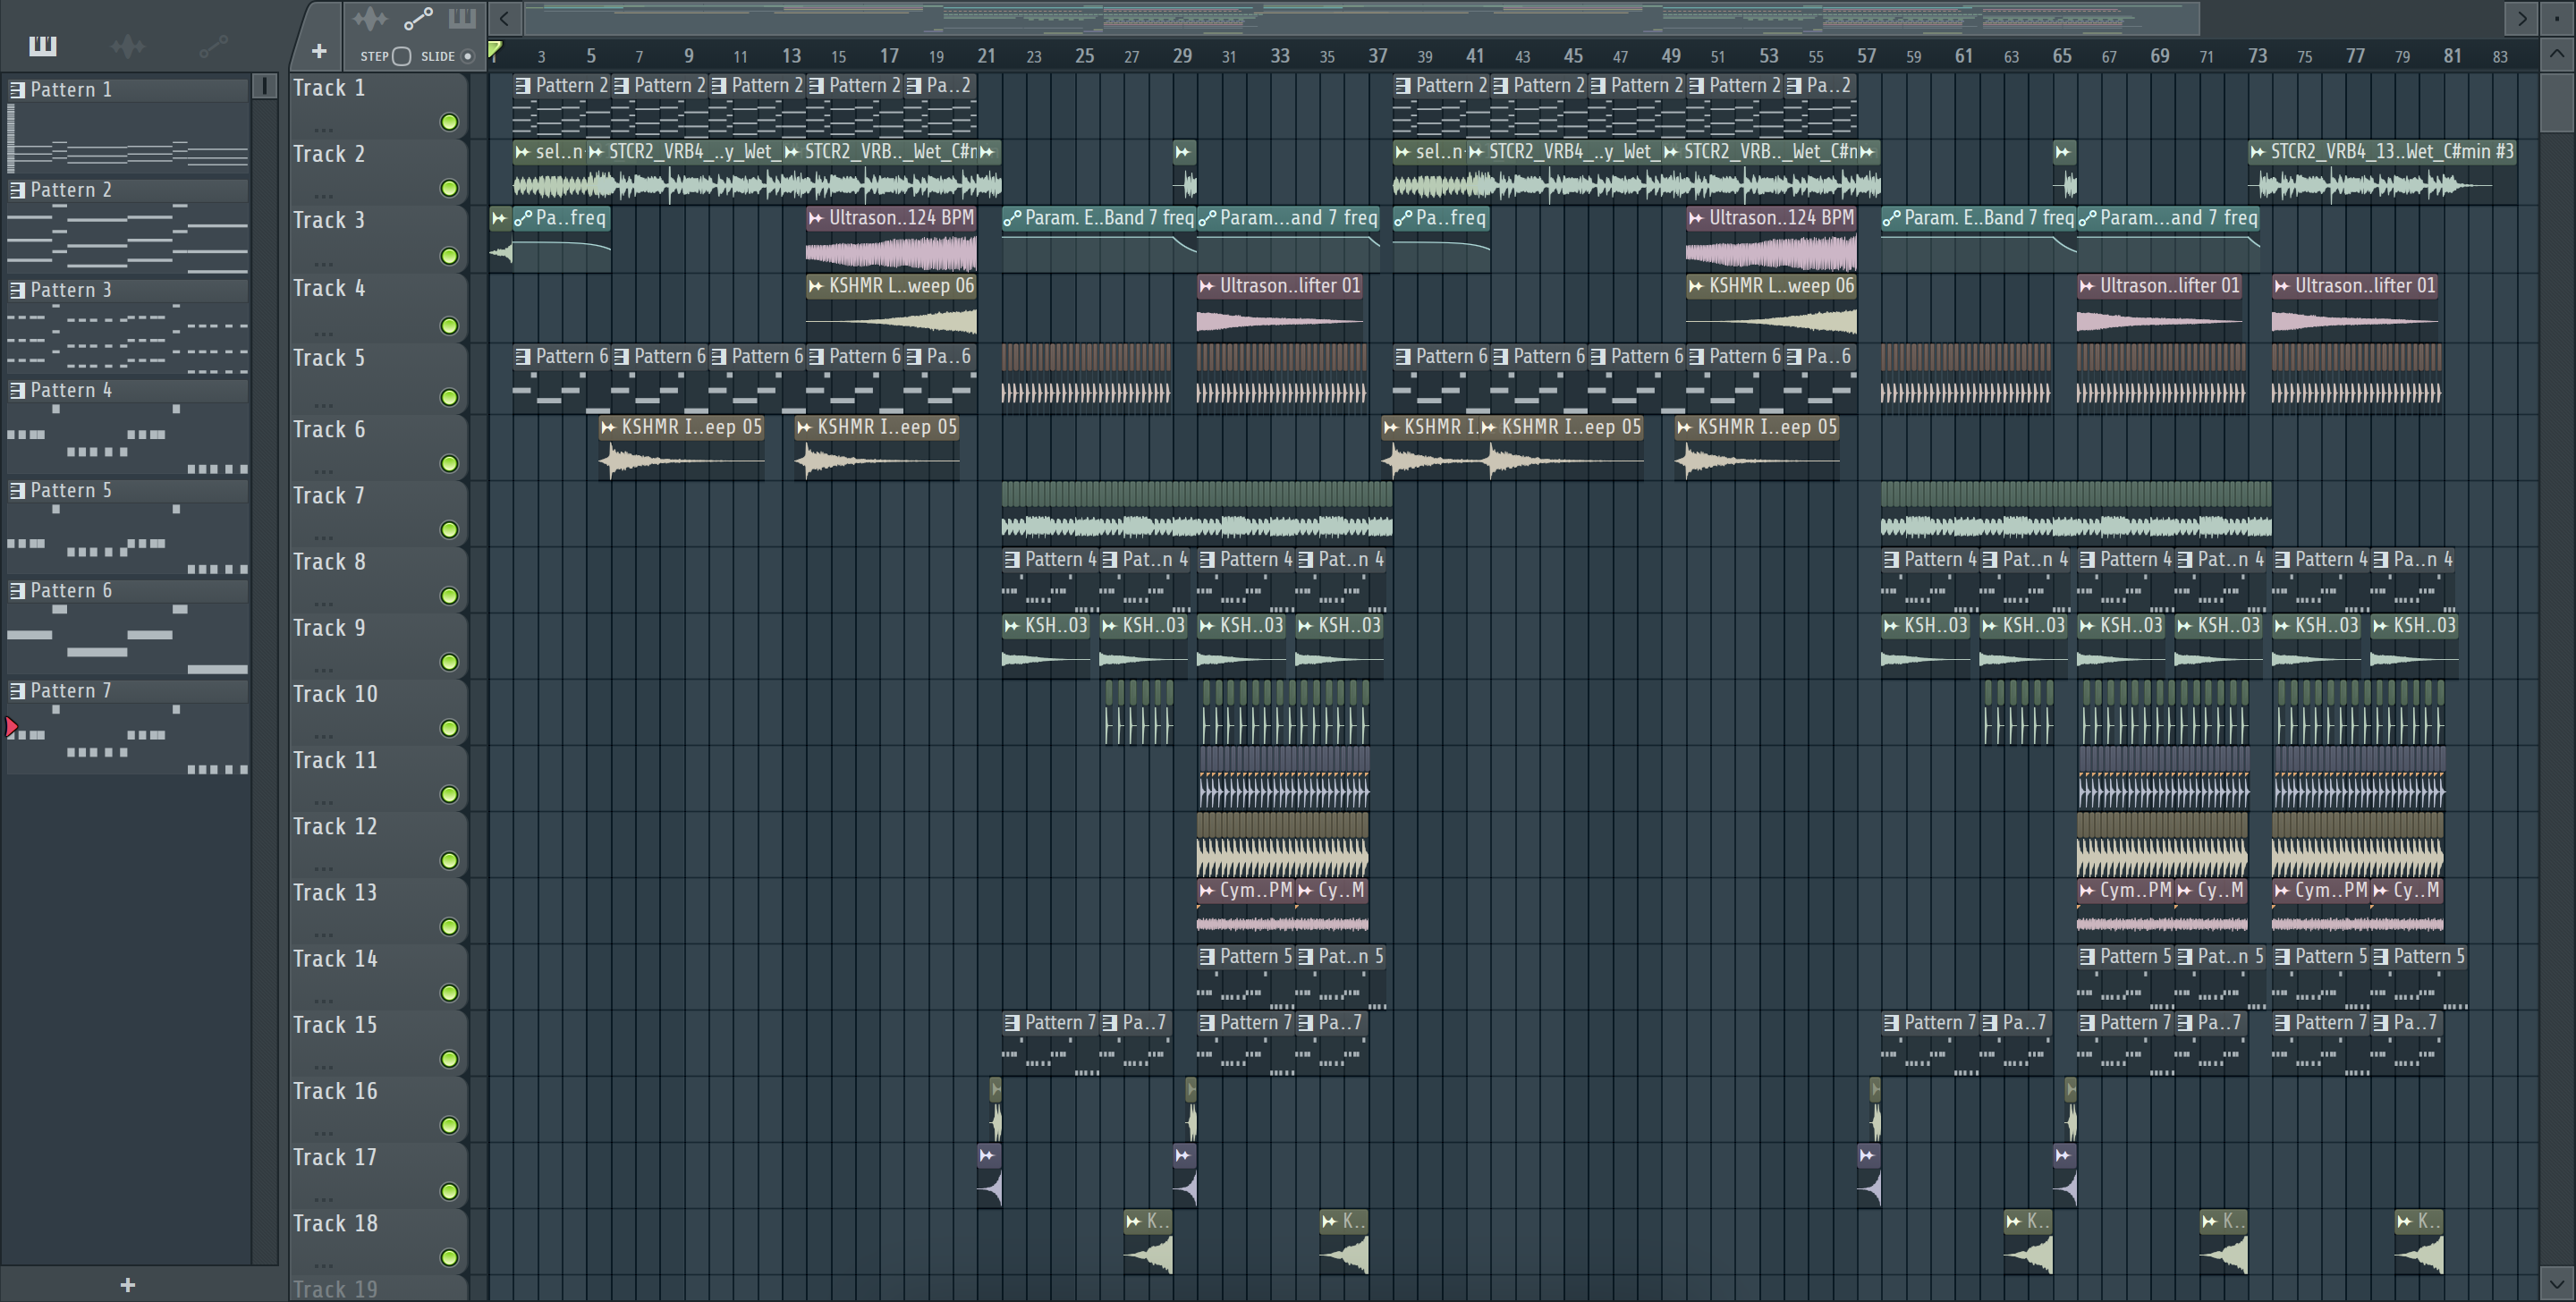Open clip menu of first KSHMR L..weep 06 clip
This screenshot has width=2576, height=1302.
click(816, 286)
